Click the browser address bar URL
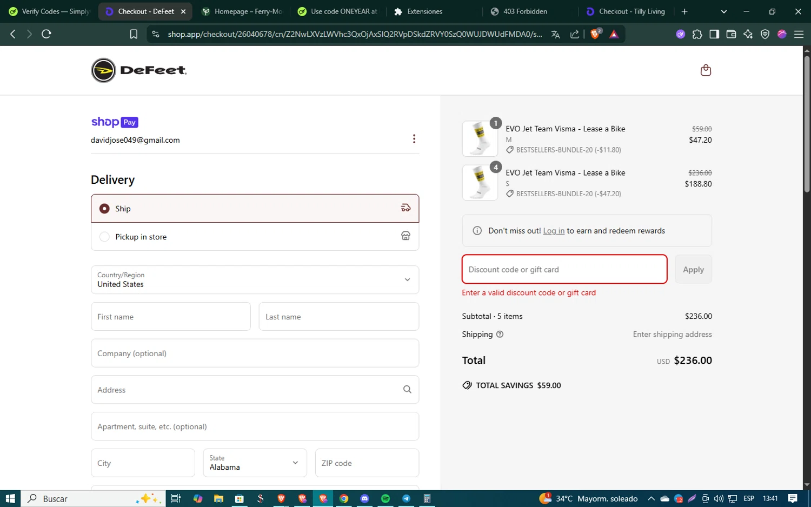Screen dimensions: 811x507 355,34
